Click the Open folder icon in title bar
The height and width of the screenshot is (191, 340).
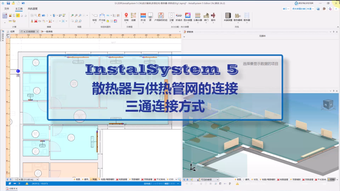(13, 3)
